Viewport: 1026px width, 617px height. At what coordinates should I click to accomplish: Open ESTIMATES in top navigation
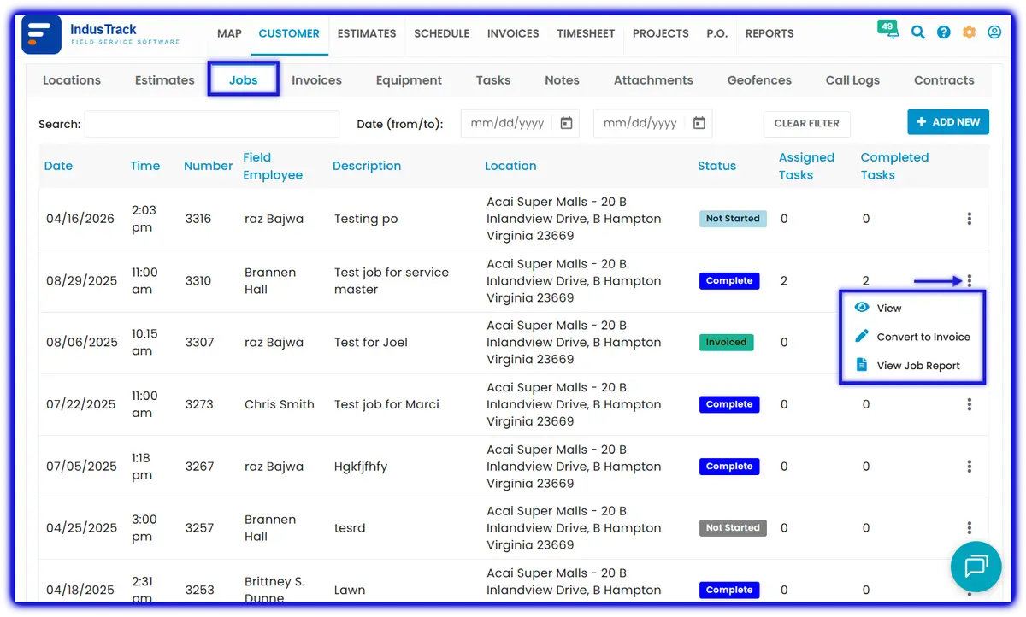[367, 33]
